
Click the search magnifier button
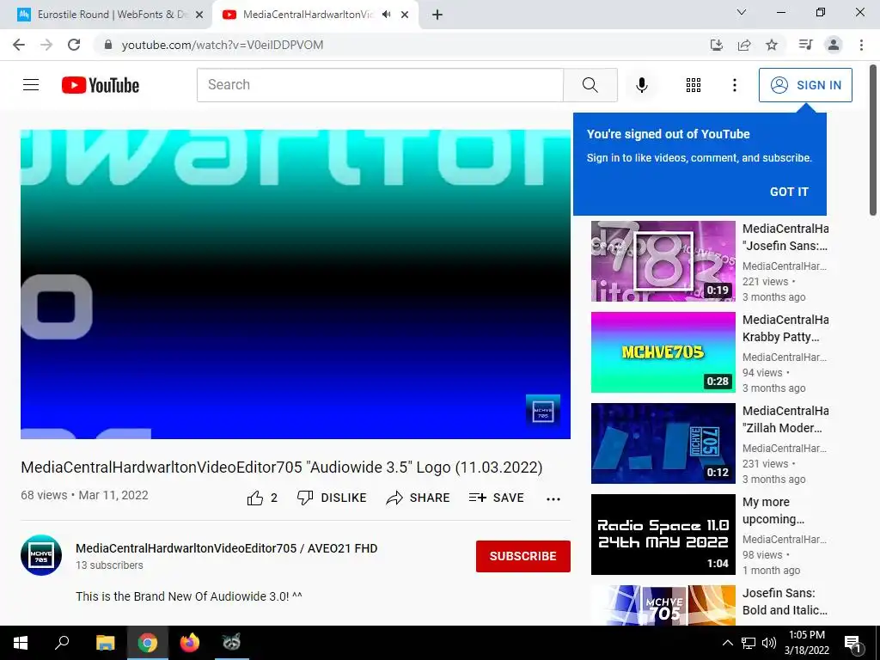coord(590,85)
